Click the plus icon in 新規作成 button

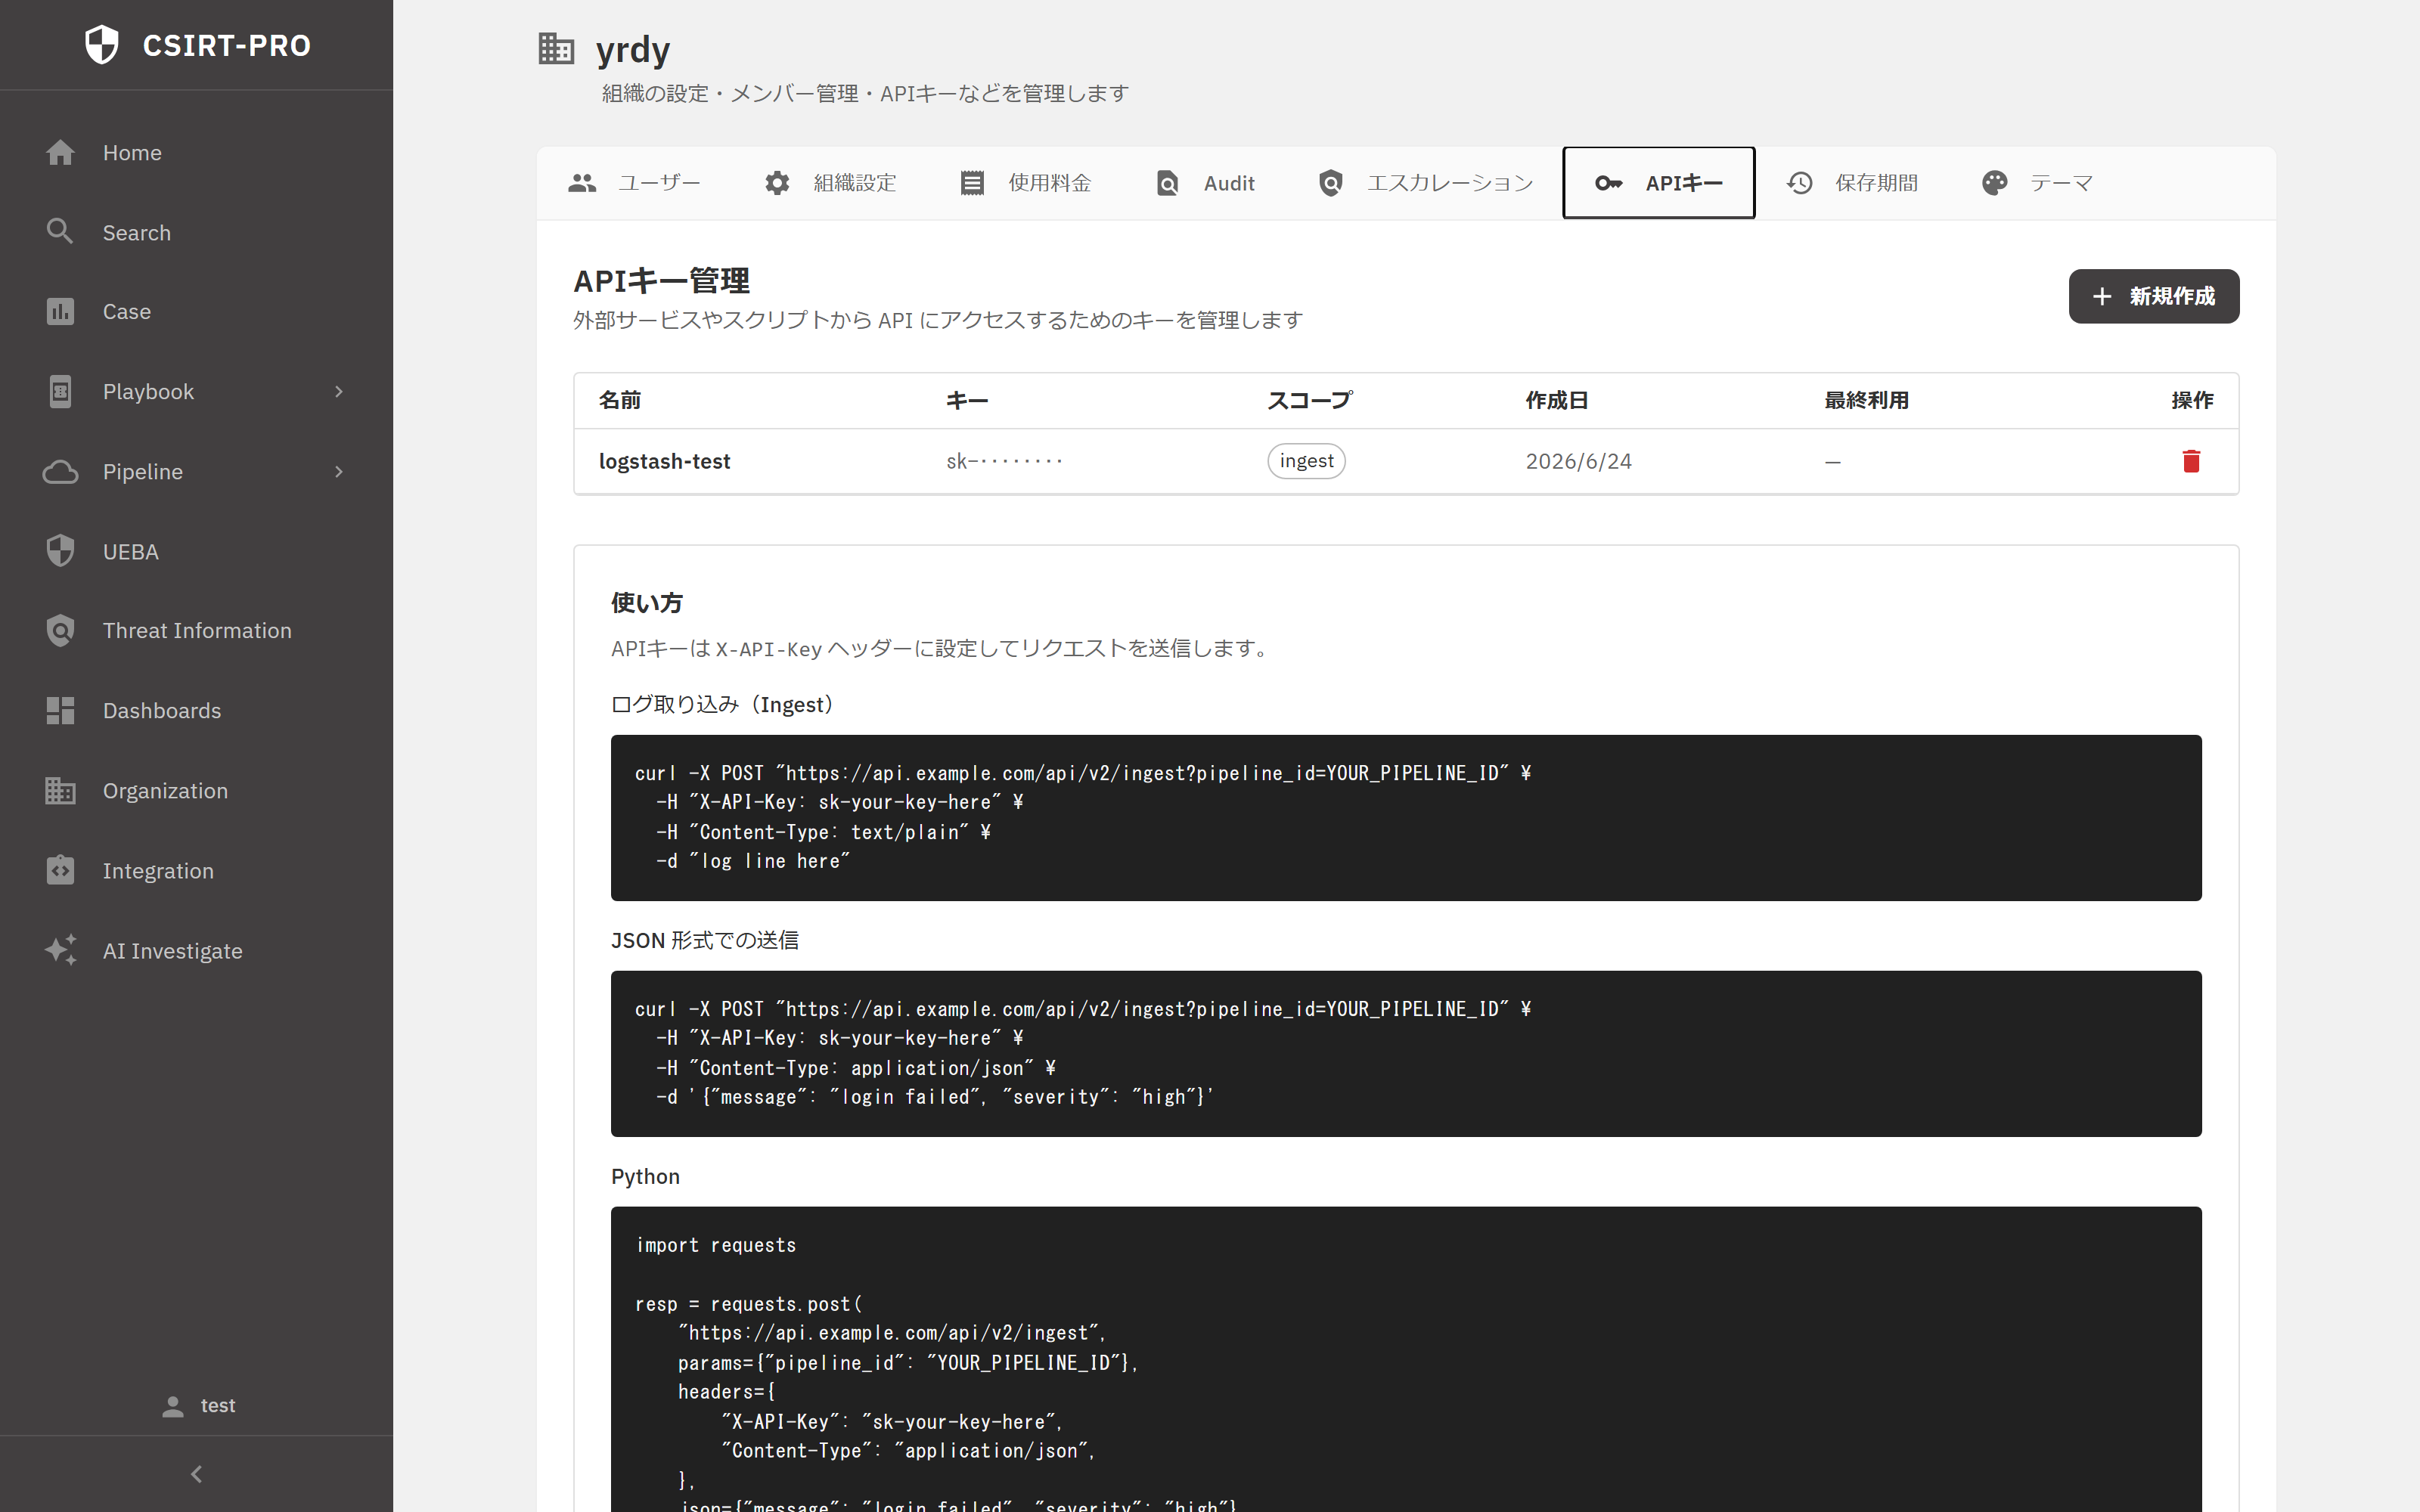pos(2102,296)
